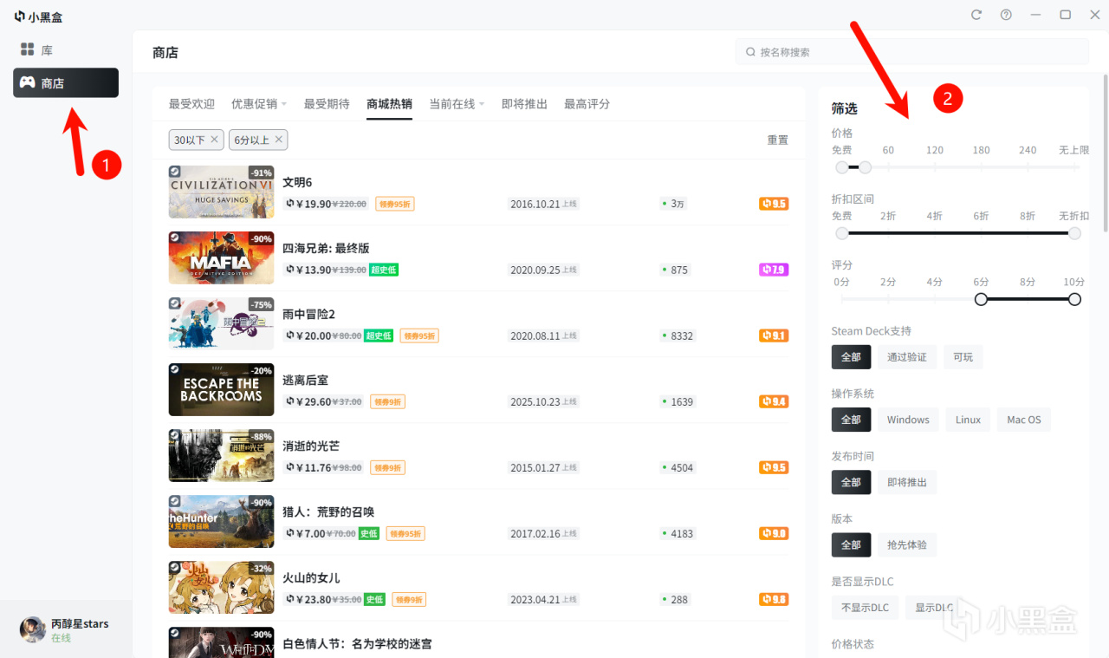Switch to the 最受欢迎 tab
1109x658 pixels.
pos(191,104)
